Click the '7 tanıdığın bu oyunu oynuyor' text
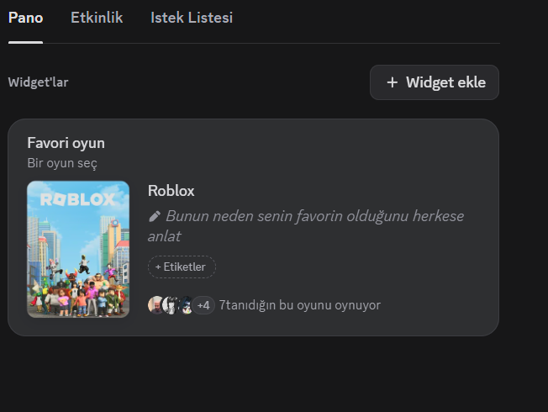 click(x=299, y=304)
